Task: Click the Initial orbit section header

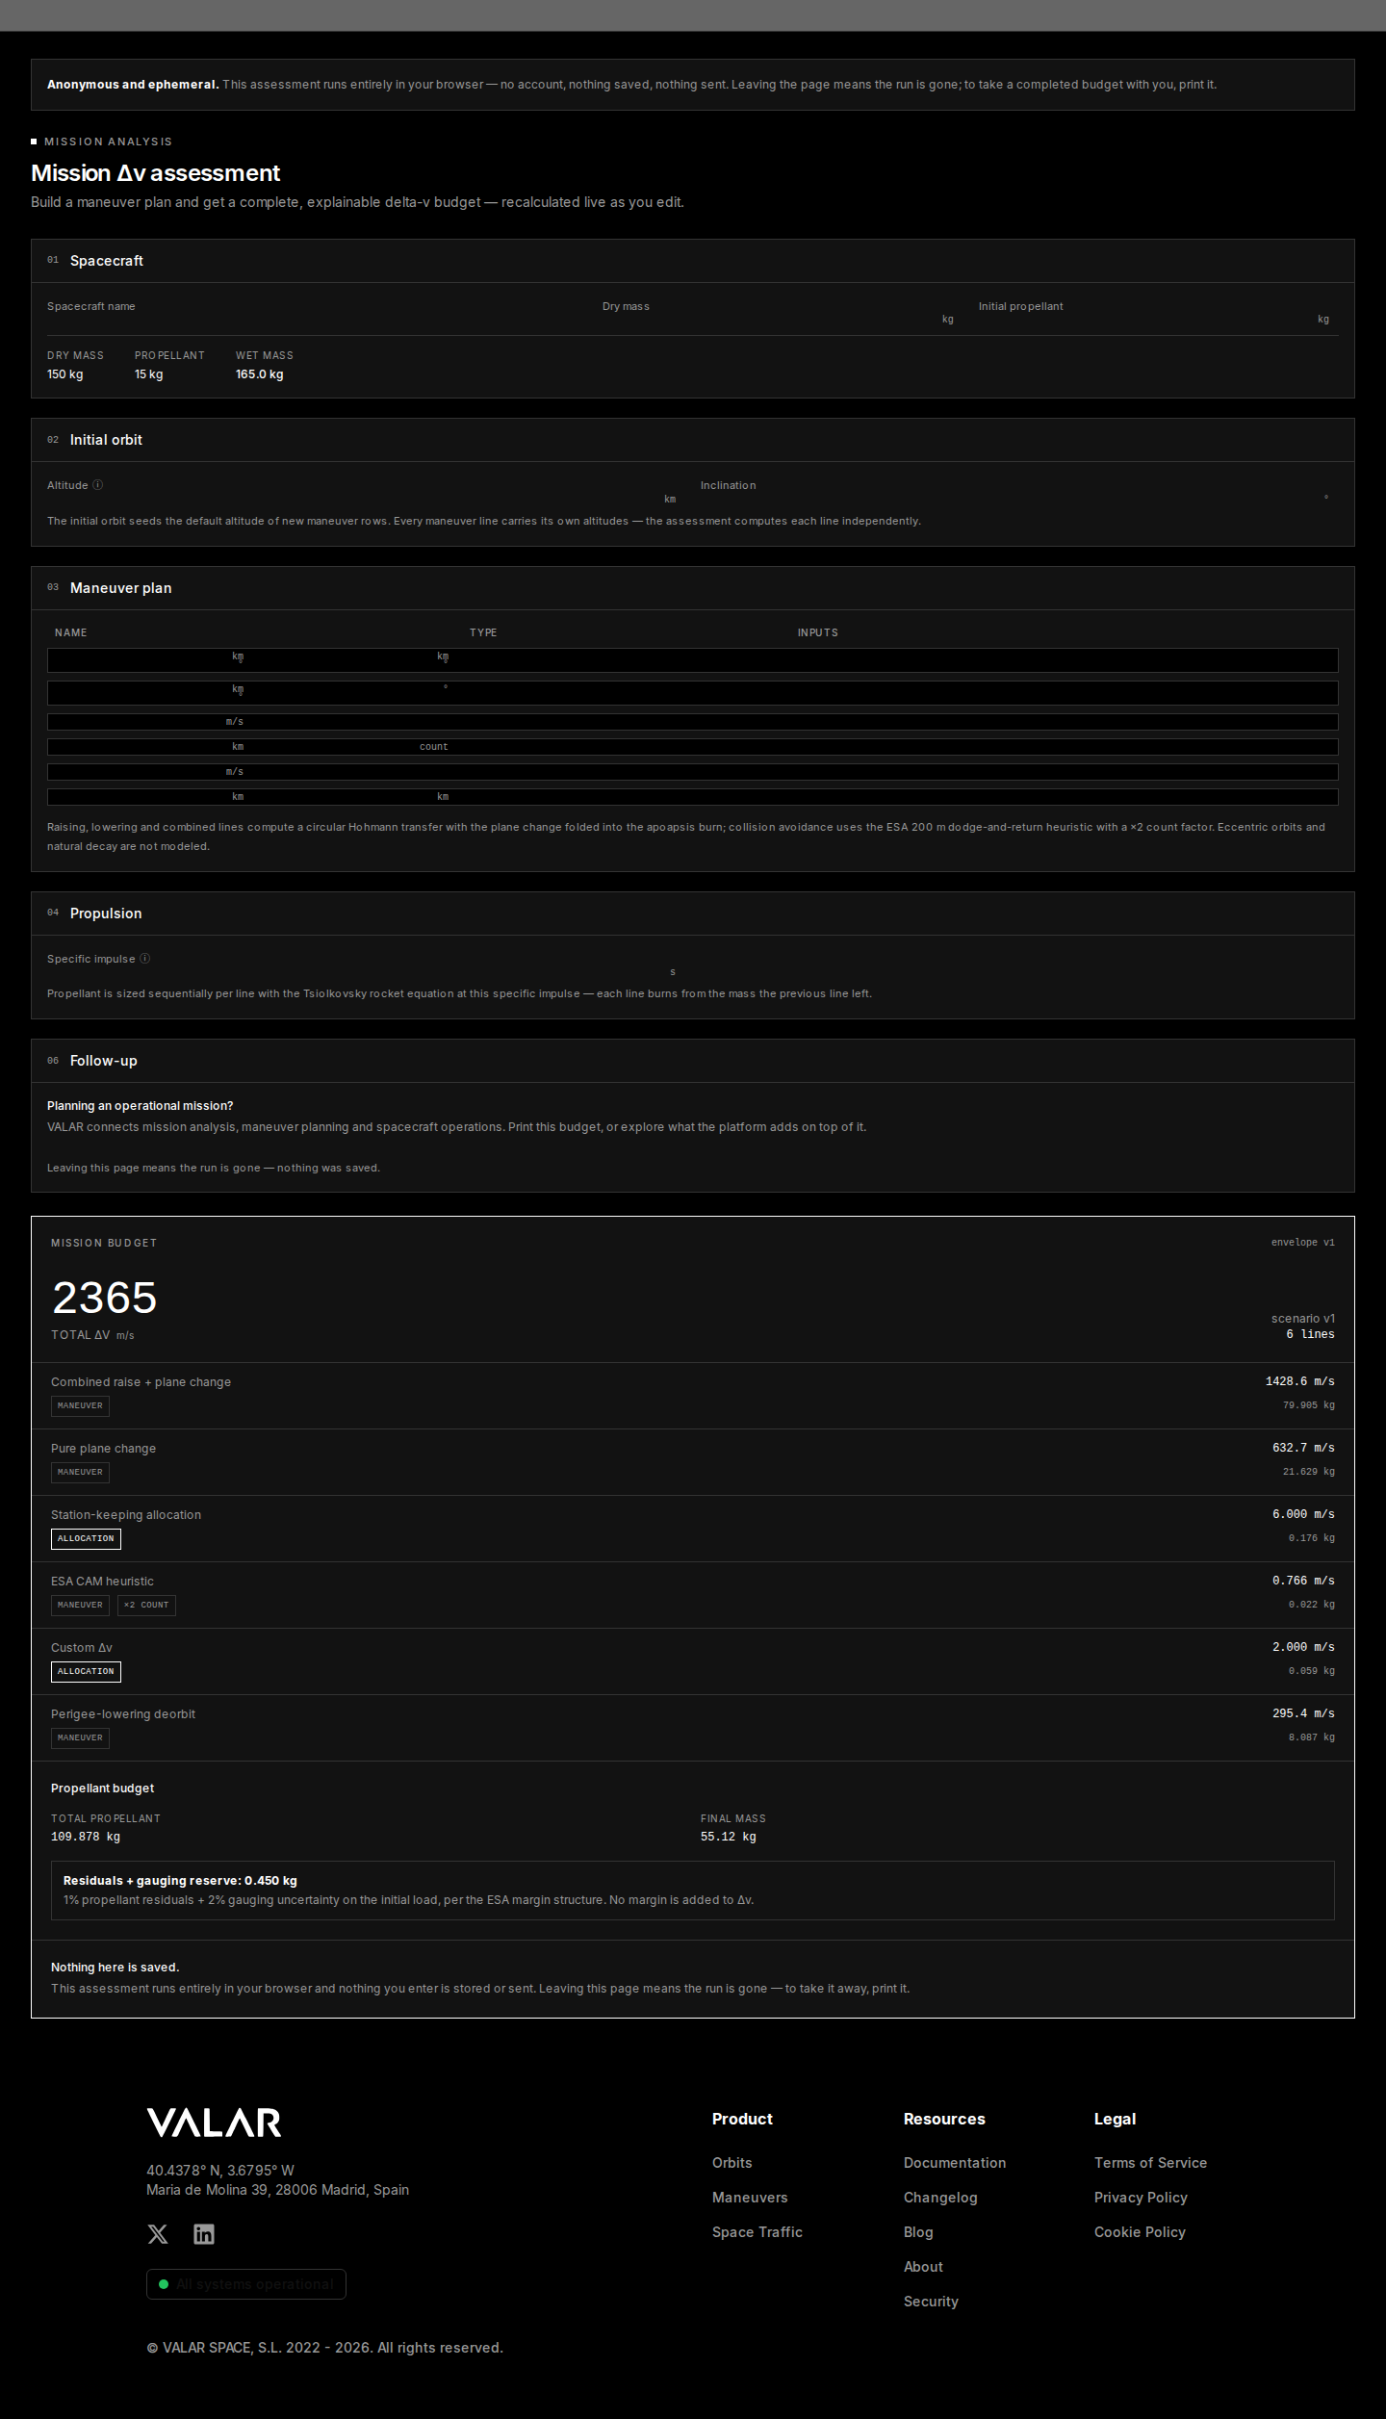Action: tap(693, 440)
